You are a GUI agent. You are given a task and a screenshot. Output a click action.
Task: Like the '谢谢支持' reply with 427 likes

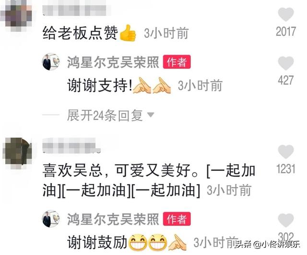point(286,63)
